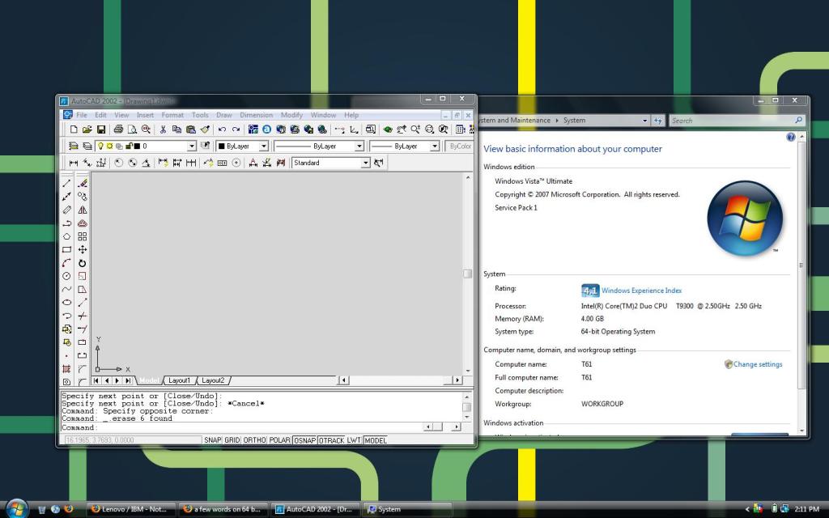Open address bar dropdown in System window
The image size is (829, 518).
[x=644, y=121]
